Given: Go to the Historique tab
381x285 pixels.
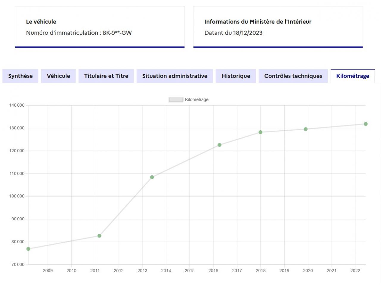Looking at the screenshot, I should tap(236, 76).
